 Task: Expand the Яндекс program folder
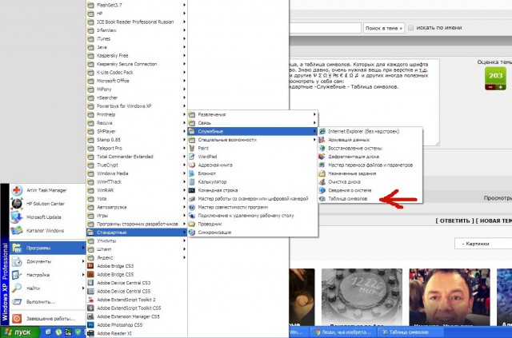pos(137,258)
